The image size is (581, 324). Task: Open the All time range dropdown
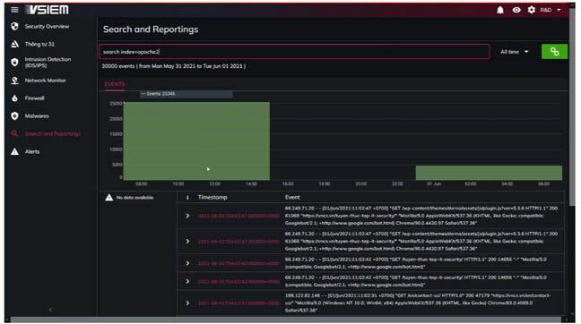tap(514, 52)
